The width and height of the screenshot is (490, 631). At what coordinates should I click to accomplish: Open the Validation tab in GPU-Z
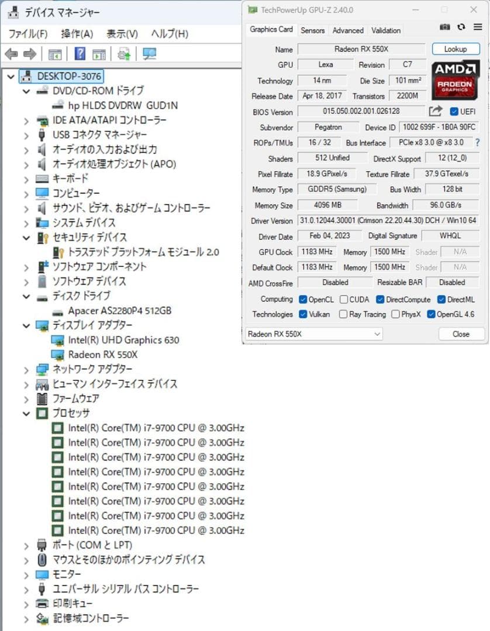[386, 30]
